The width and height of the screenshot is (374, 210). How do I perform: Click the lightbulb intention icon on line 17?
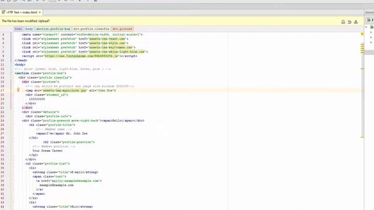pyautogui.click(x=18, y=90)
